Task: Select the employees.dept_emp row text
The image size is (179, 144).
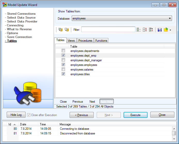Action: [x=83, y=56]
